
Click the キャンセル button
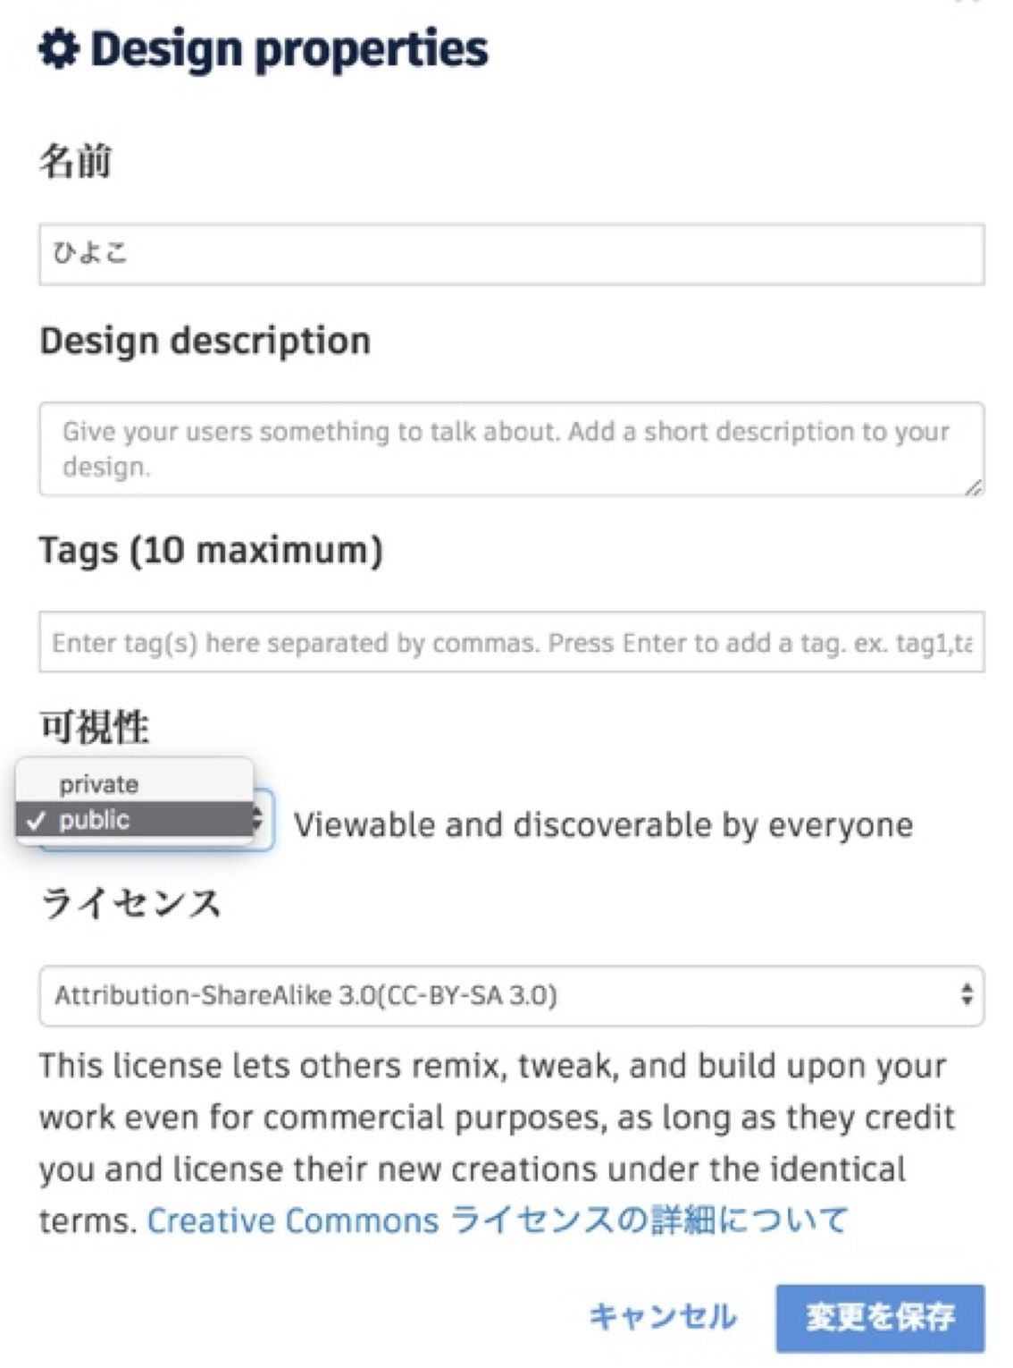point(661,1315)
